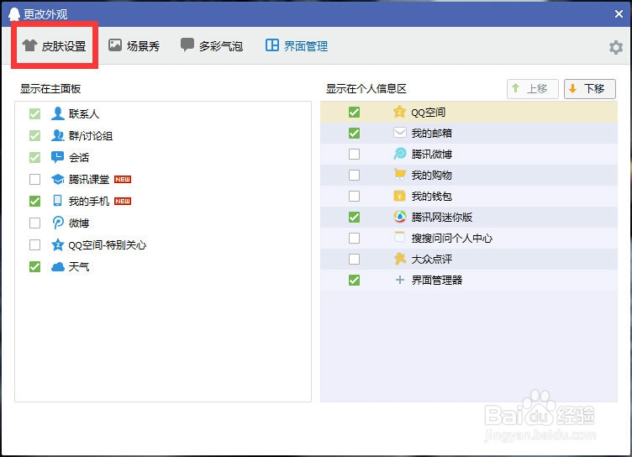632x457 pixels.
Task: Click the red NEW badge beside 我的手机
Action: 123,201
